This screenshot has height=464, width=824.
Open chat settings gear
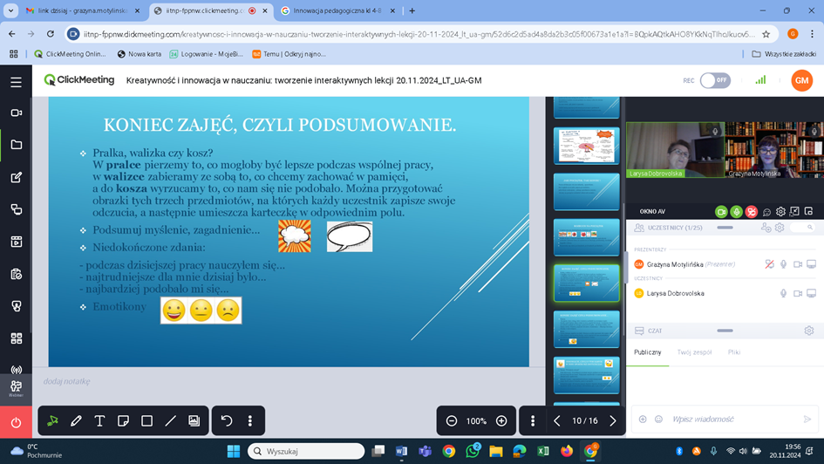(809, 331)
